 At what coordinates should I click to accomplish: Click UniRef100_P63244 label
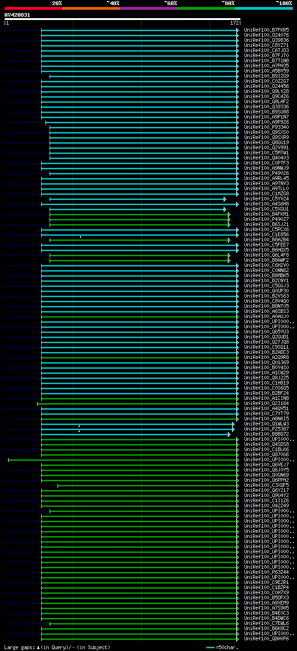point(266,572)
